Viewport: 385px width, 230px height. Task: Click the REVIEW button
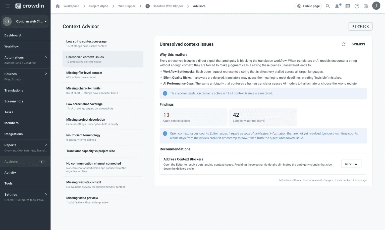[351, 164]
